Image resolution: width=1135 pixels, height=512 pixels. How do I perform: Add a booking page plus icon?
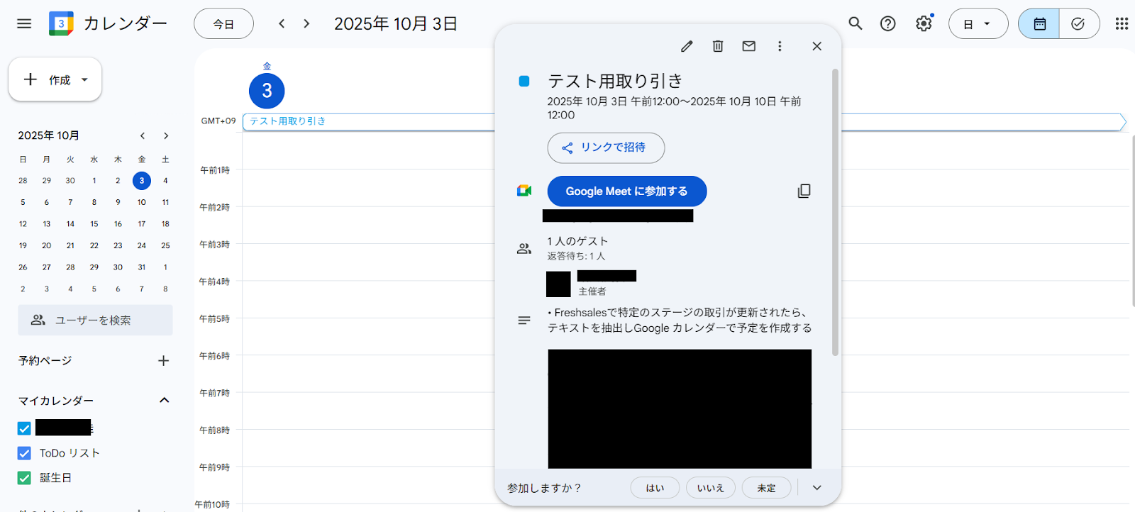[x=163, y=360]
